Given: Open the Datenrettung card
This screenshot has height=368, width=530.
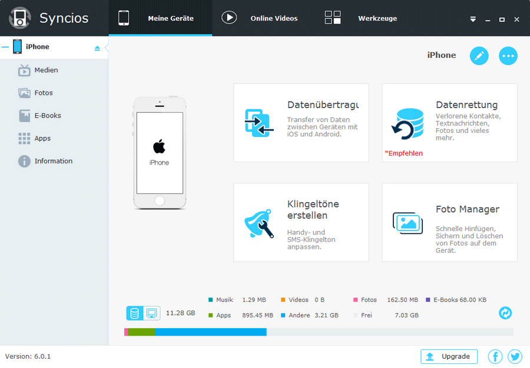Looking at the screenshot, I should 449,123.
